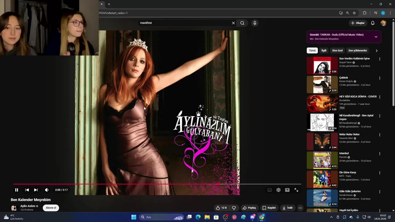This screenshot has height=222, width=395.
Task: Open the YouTube account avatar menu
Action: click(383, 23)
